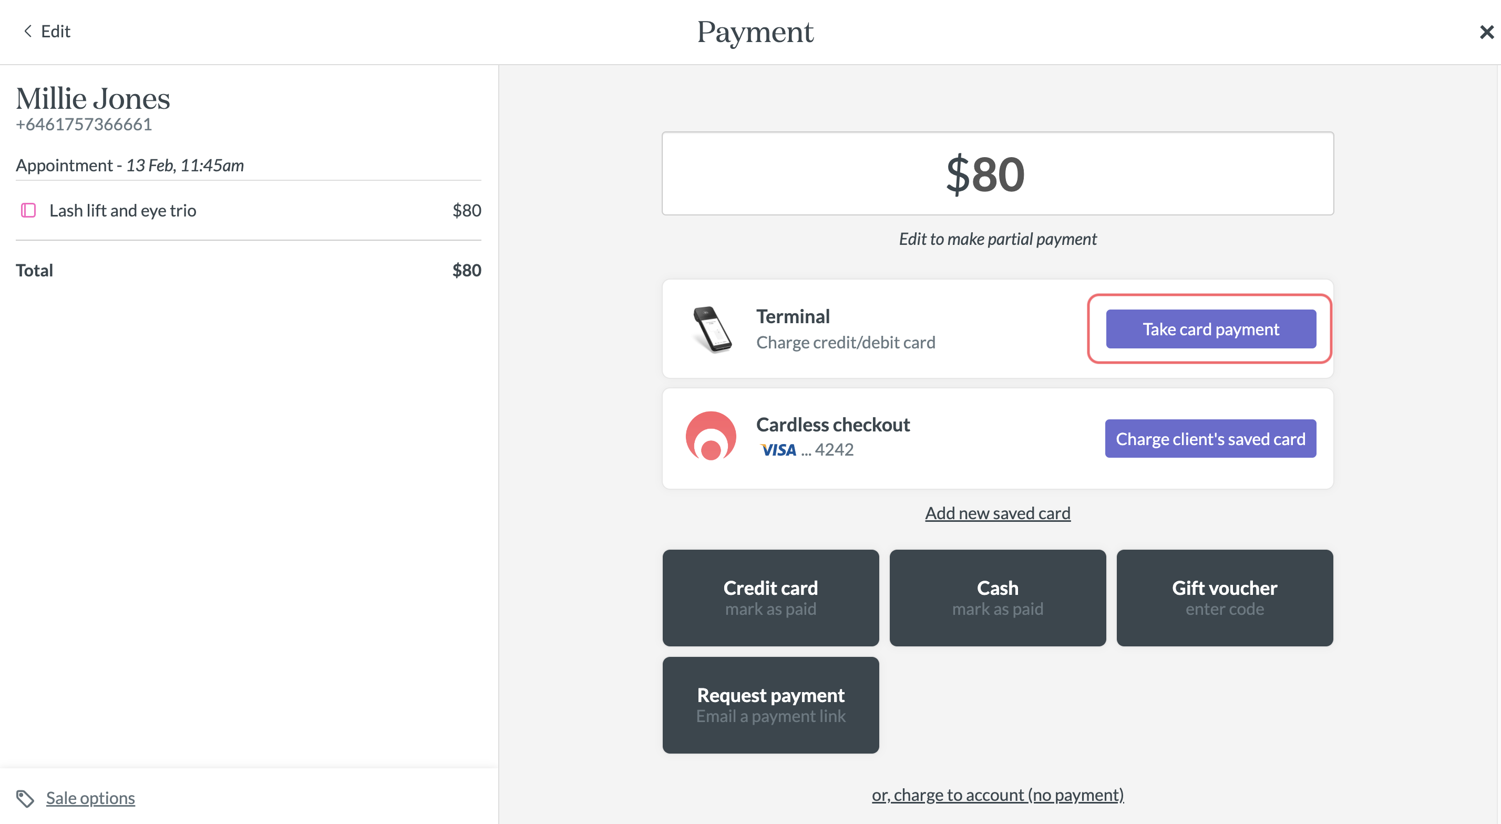The image size is (1501, 824).
Task: Click the sale options tag icon
Action: (25, 798)
